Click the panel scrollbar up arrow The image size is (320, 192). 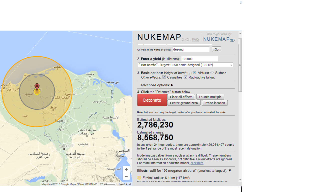tap(240, 33)
